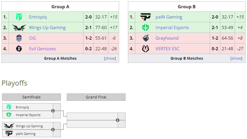Click the Evil Geniuses team logo
This screenshot has width=247, height=139.
click(x=19, y=49)
